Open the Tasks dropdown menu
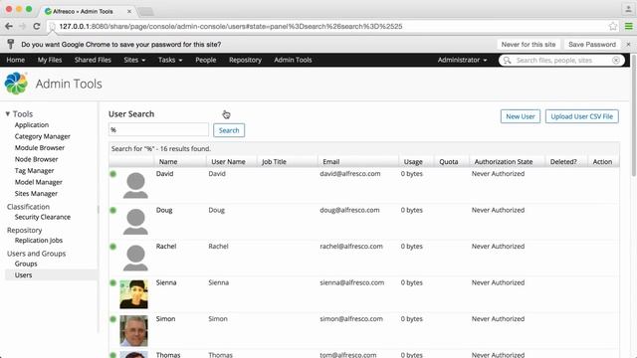The image size is (637, 358). point(170,60)
